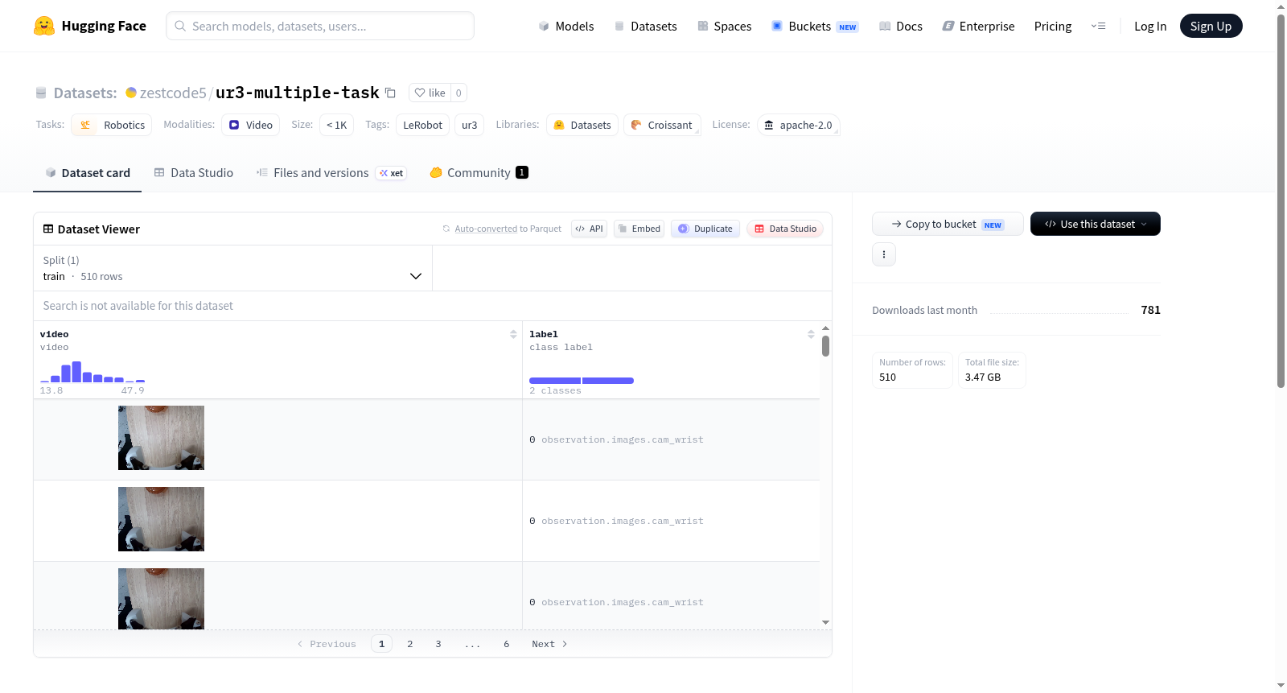Click Copy to bucket button

[948, 224]
